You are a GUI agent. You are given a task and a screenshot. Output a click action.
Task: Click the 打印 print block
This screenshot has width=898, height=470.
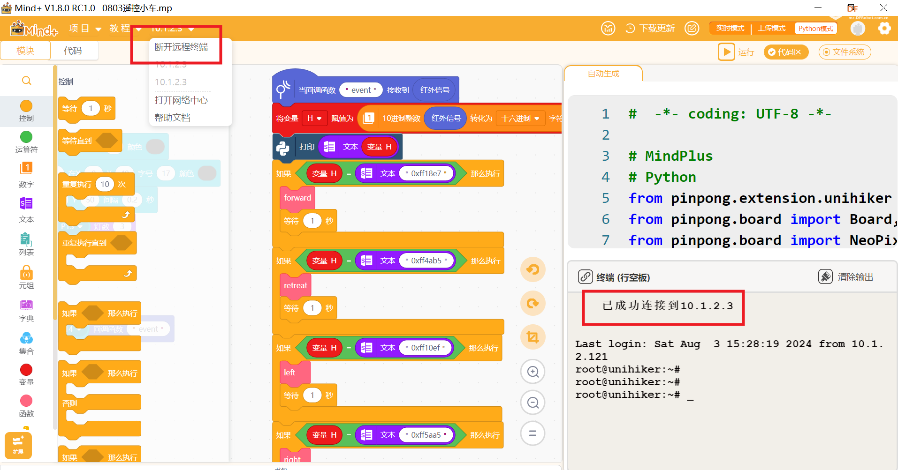click(x=307, y=147)
